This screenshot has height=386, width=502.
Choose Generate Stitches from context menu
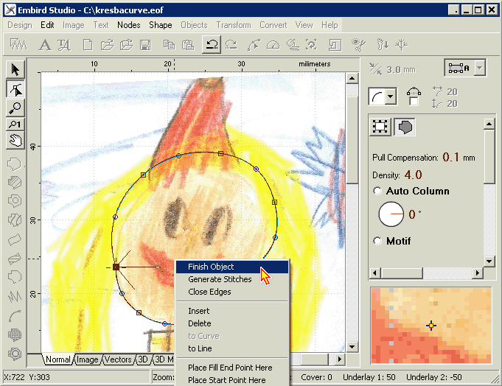tap(232, 279)
